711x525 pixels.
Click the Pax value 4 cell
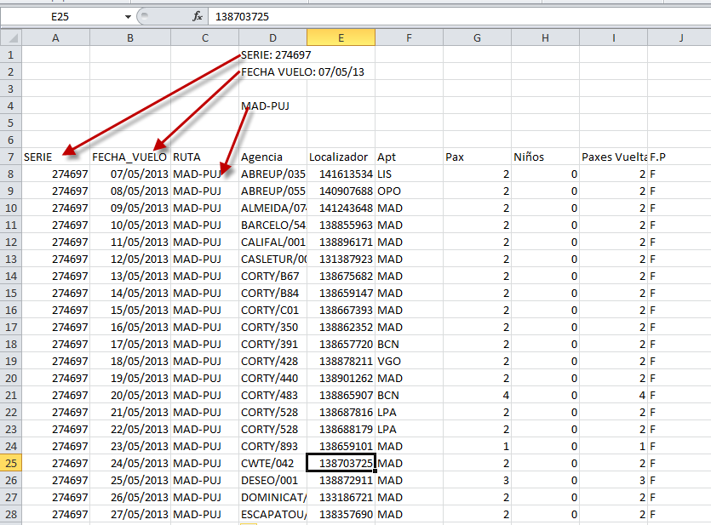(x=477, y=395)
